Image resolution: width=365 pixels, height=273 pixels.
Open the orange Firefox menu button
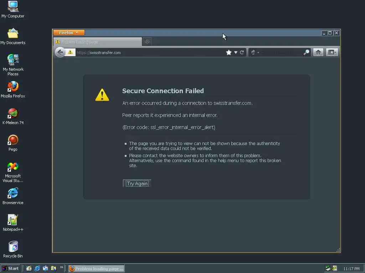[x=69, y=33]
